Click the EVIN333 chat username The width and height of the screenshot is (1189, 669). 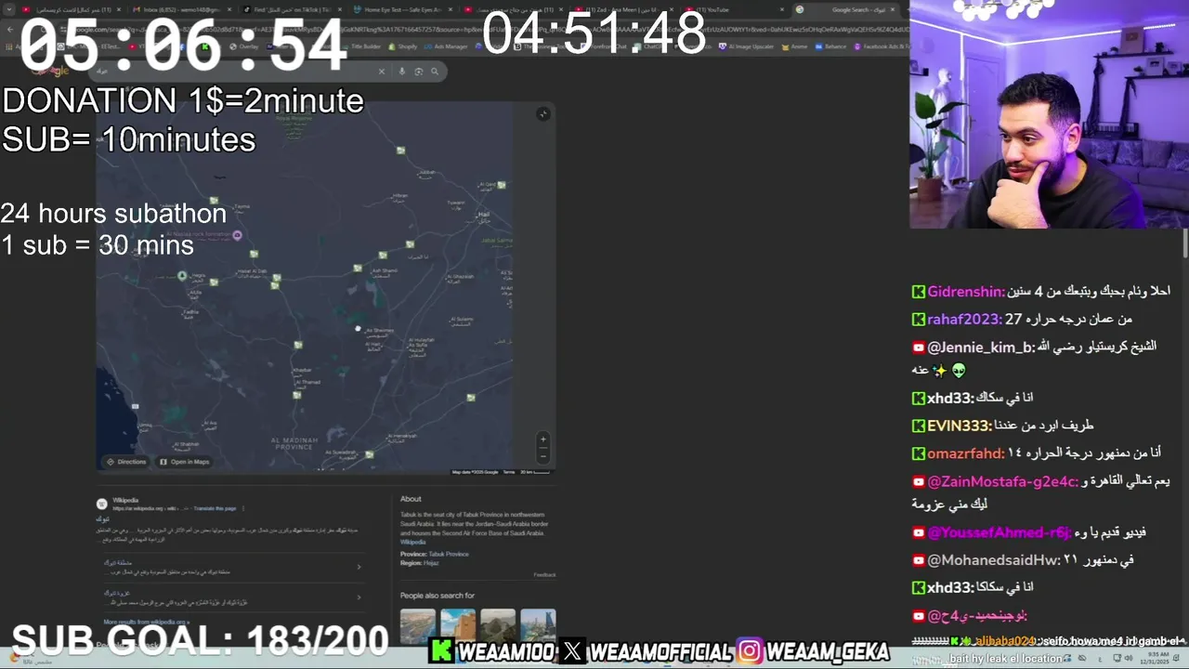959,426
